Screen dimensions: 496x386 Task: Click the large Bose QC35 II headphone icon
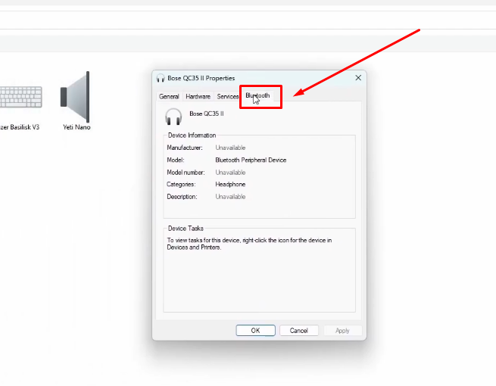point(173,117)
